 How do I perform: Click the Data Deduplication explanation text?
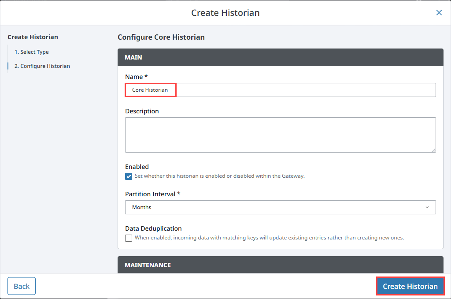270,238
